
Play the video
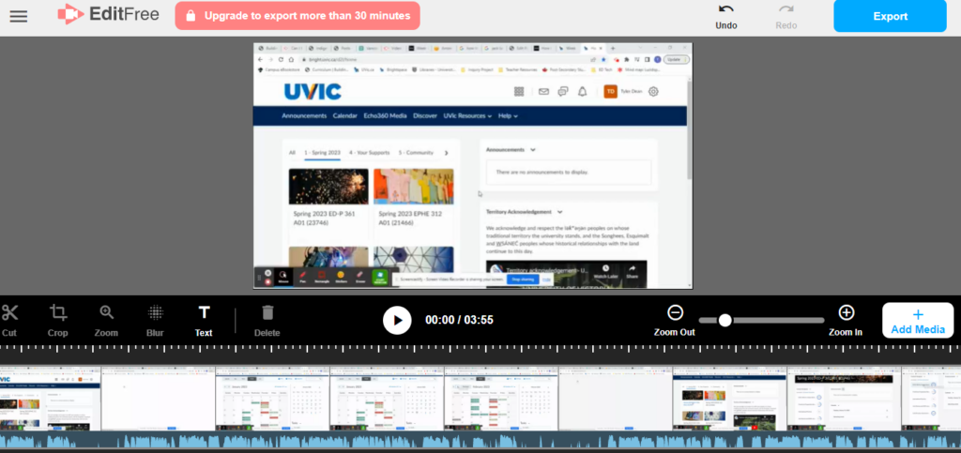click(397, 320)
